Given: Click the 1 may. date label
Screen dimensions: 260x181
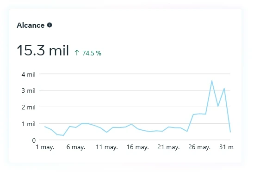Looking at the screenshot, I should pyautogui.click(x=45, y=147).
